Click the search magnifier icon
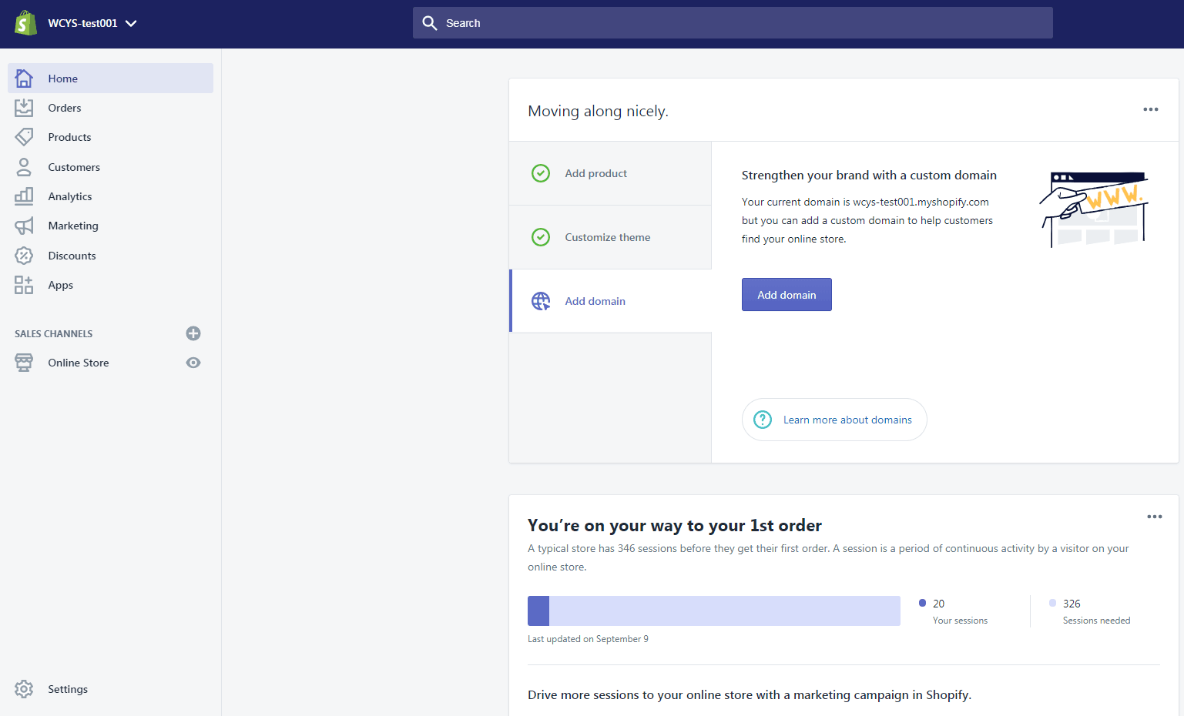The height and width of the screenshot is (716, 1184). pos(430,23)
